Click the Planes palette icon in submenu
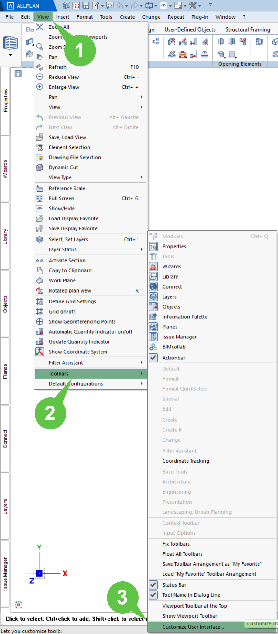Image resolution: width=278 pixels, height=634 pixels. coord(153,327)
